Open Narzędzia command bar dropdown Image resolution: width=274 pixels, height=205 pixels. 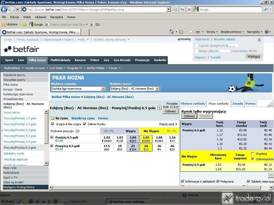tap(255, 32)
